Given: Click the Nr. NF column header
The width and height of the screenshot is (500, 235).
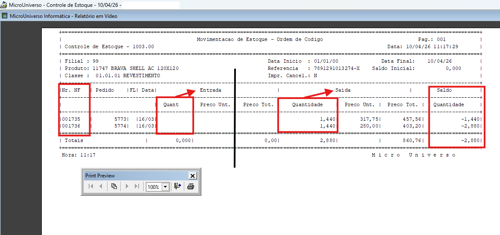Looking at the screenshot, I should pos(70,90).
